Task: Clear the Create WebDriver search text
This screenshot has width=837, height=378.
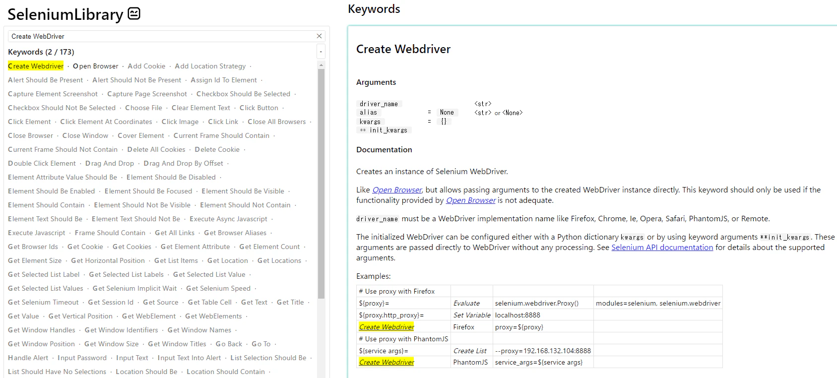Action: coord(319,36)
